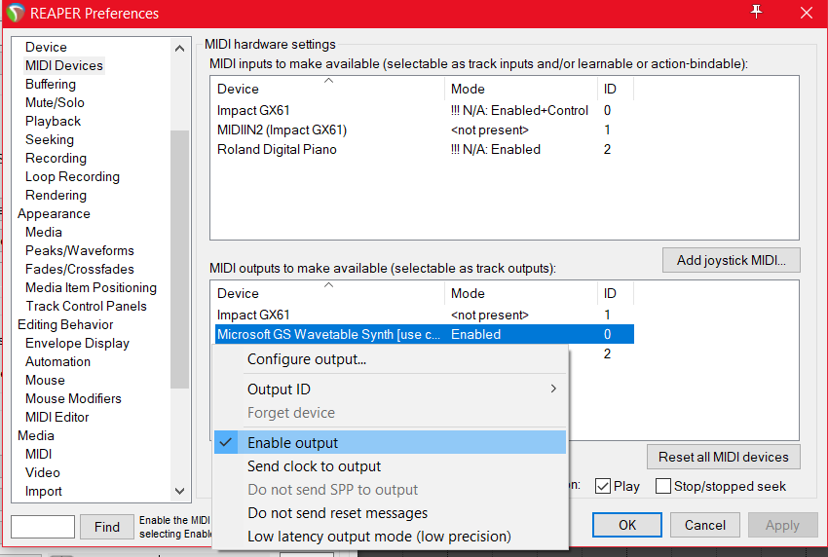Sort MIDI outputs by Device column
The width and height of the screenshot is (828, 557).
(327, 293)
